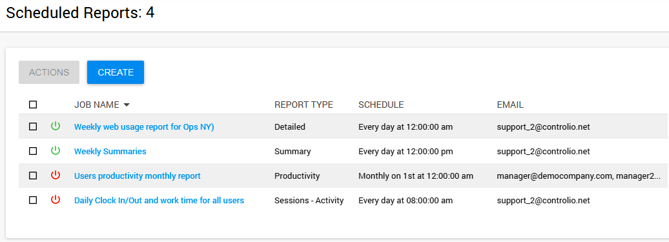669x242 pixels.
Task: Open the Weekly Summaries job
Action: click(110, 151)
